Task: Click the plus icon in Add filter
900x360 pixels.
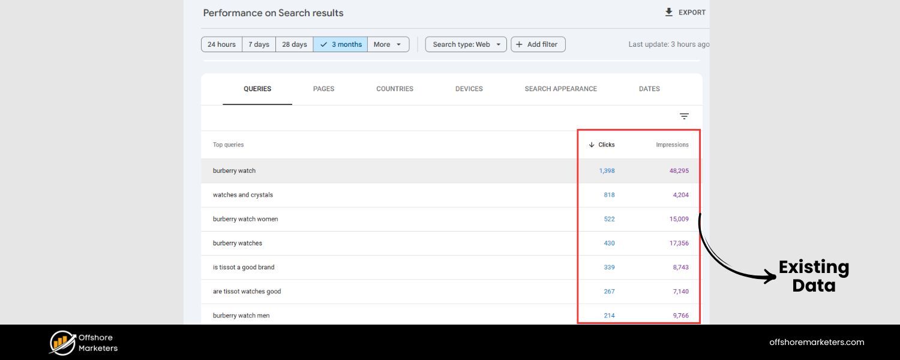Action: (x=519, y=44)
